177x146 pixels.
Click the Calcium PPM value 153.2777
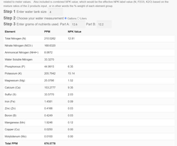point(50,88)
